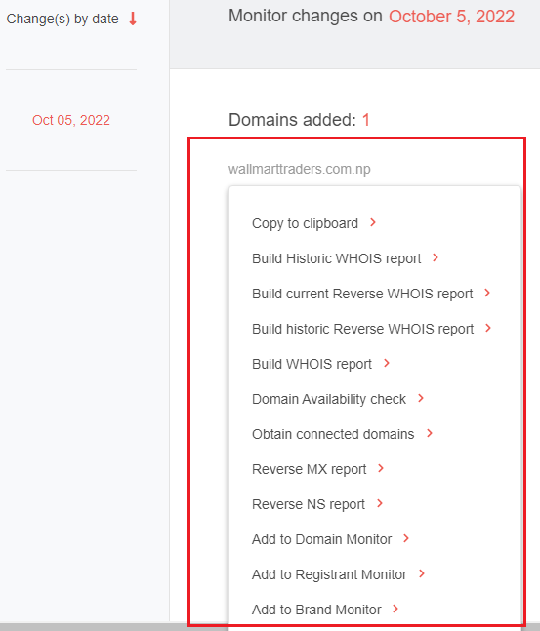
Task: Select Copy to clipboard menu entry
Action: tap(305, 223)
